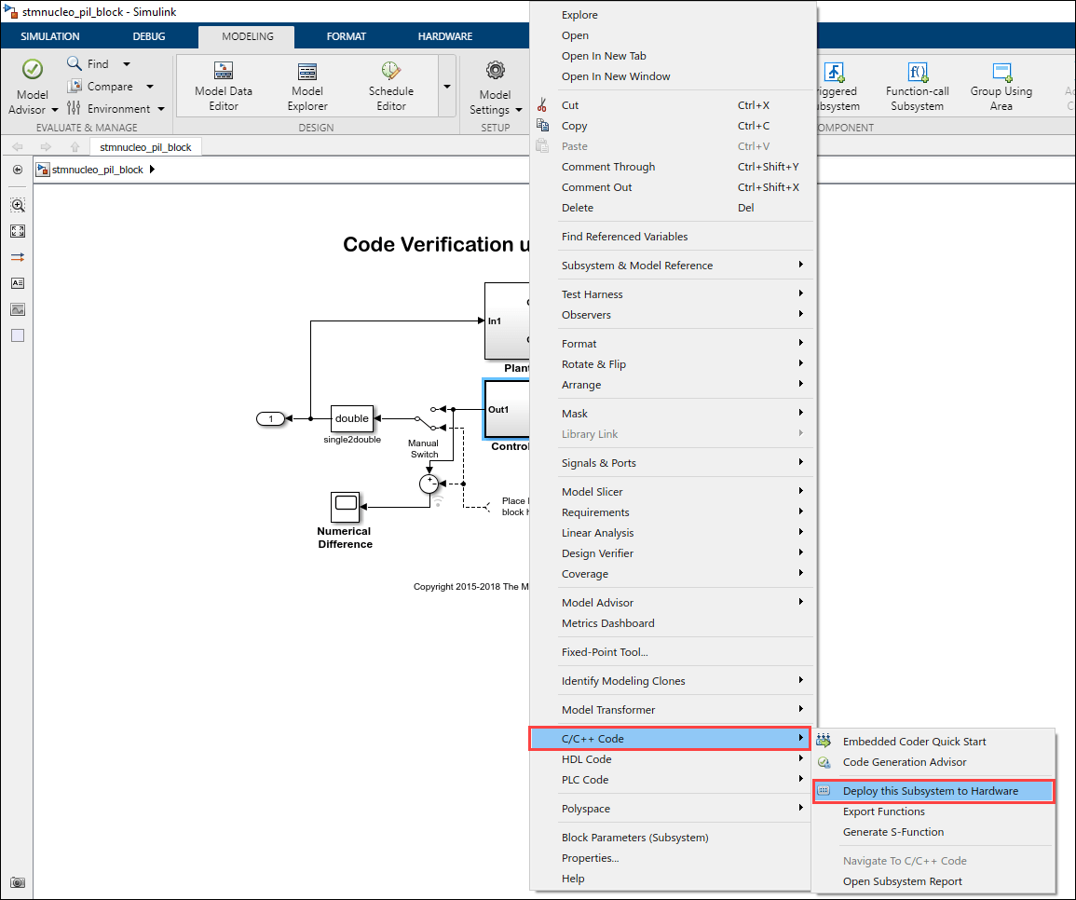The height and width of the screenshot is (900, 1076).
Task: Choose Code Generation Advisor menu entry
Action: [904, 762]
